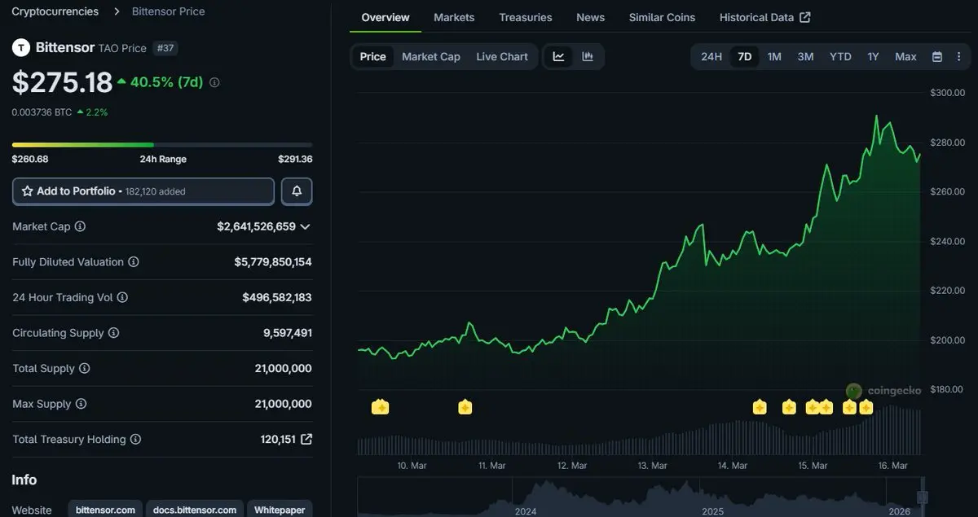Viewport: 978px width, 517px height.
Task: Click info icon beside Circulating Supply
Action: (114, 333)
